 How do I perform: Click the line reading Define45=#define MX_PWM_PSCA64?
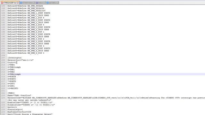coord(25,6)
